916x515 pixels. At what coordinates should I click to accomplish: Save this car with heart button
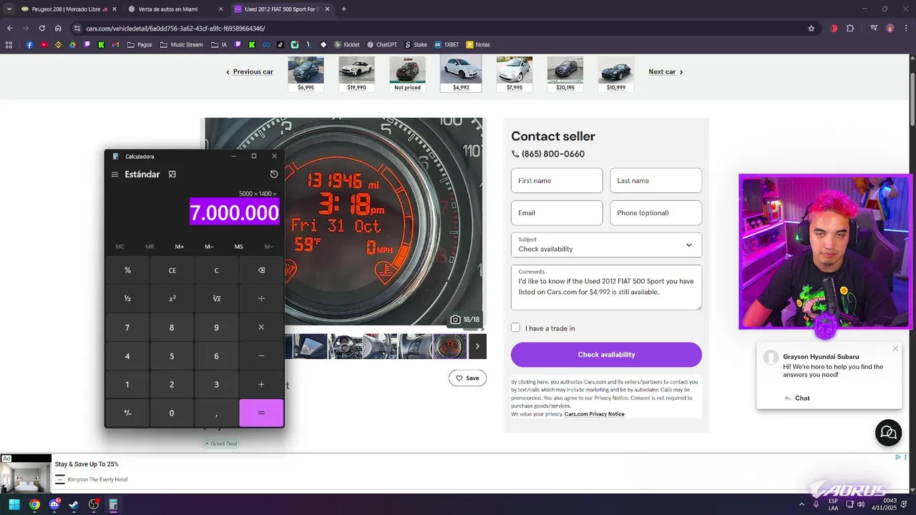467,378
